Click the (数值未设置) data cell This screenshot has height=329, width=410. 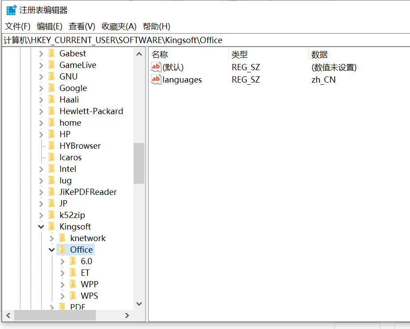tap(334, 67)
